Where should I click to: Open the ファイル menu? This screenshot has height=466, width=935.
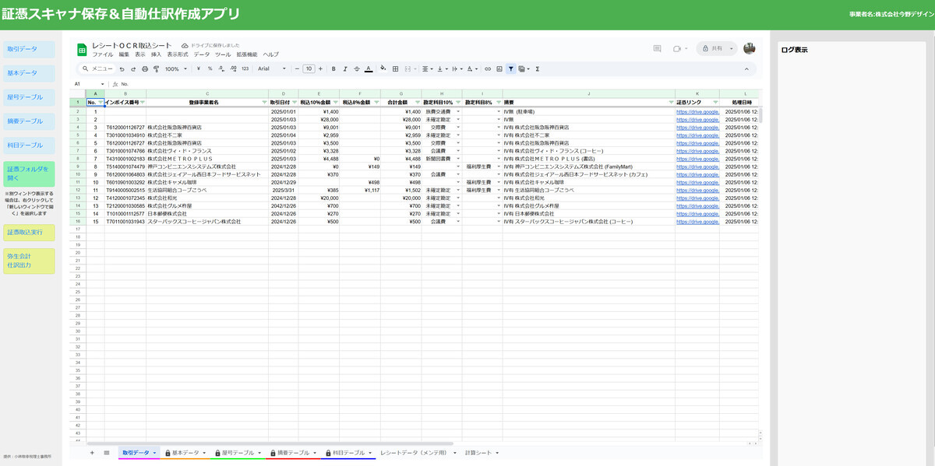tap(103, 54)
